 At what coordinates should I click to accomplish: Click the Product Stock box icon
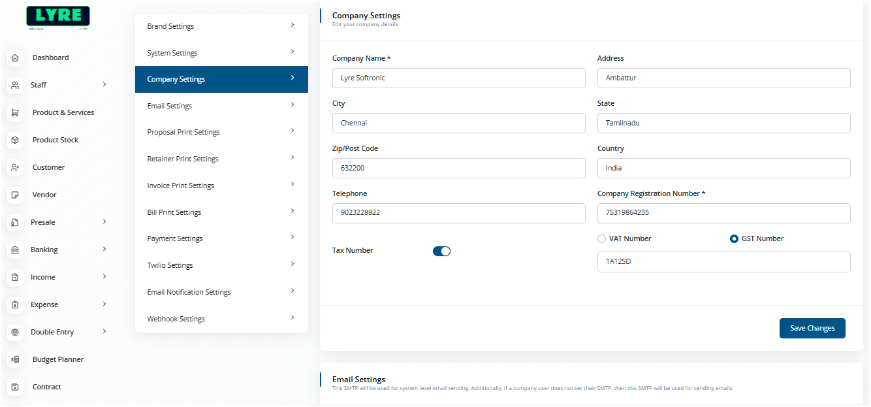click(15, 140)
